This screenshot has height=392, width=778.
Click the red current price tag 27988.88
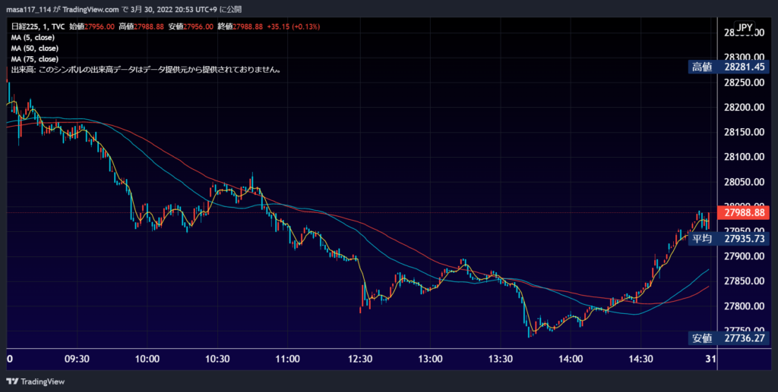pos(744,213)
